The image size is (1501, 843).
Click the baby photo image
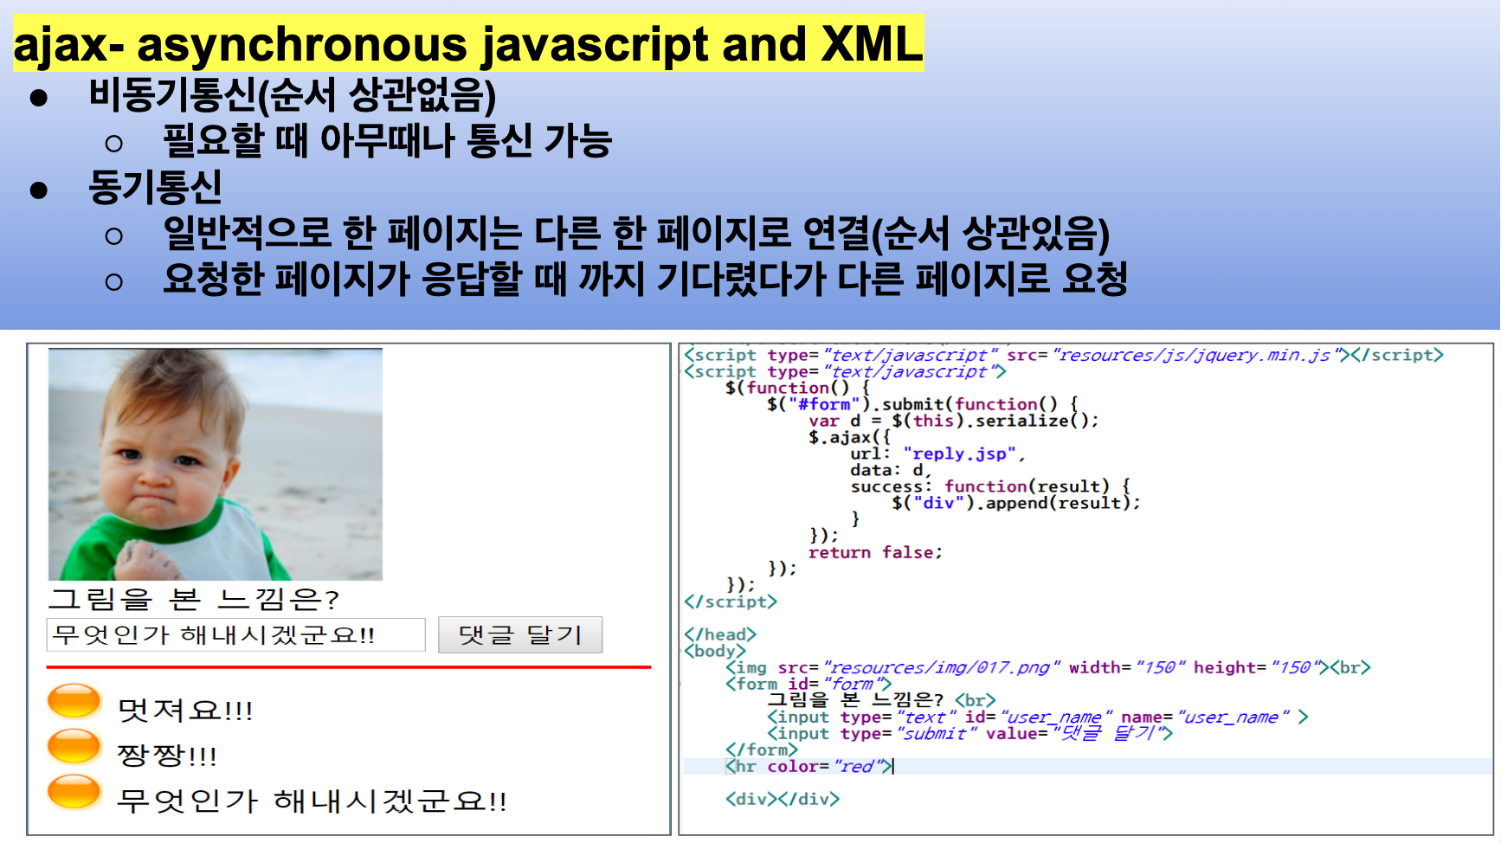215,464
